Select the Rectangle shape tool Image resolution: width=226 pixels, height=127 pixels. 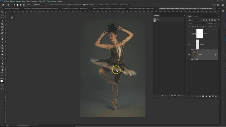(x=2, y=67)
